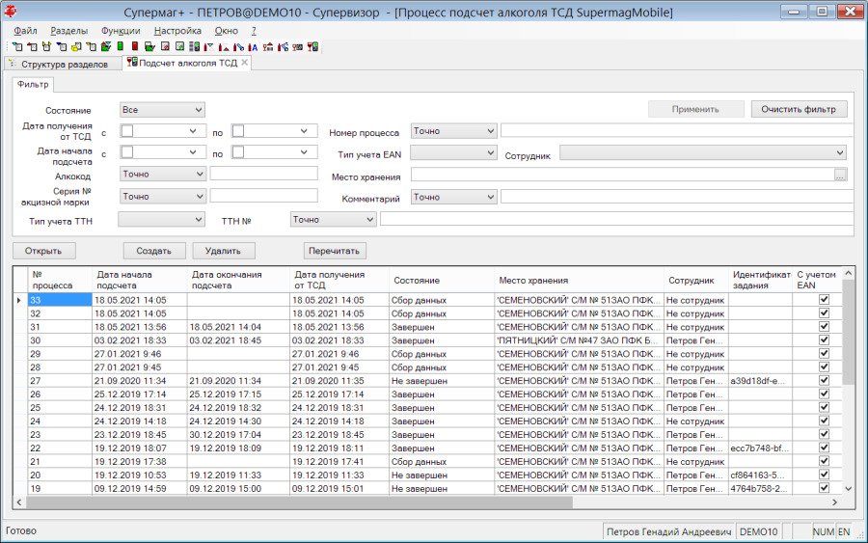
Task: Click the green cabinet toolbar icon
Action: click(121, 46)
